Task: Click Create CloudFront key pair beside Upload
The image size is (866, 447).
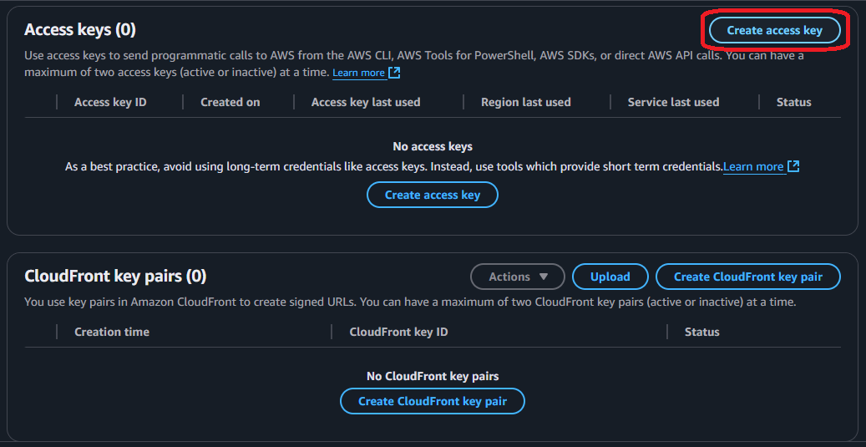Action: tap(747, 277)
